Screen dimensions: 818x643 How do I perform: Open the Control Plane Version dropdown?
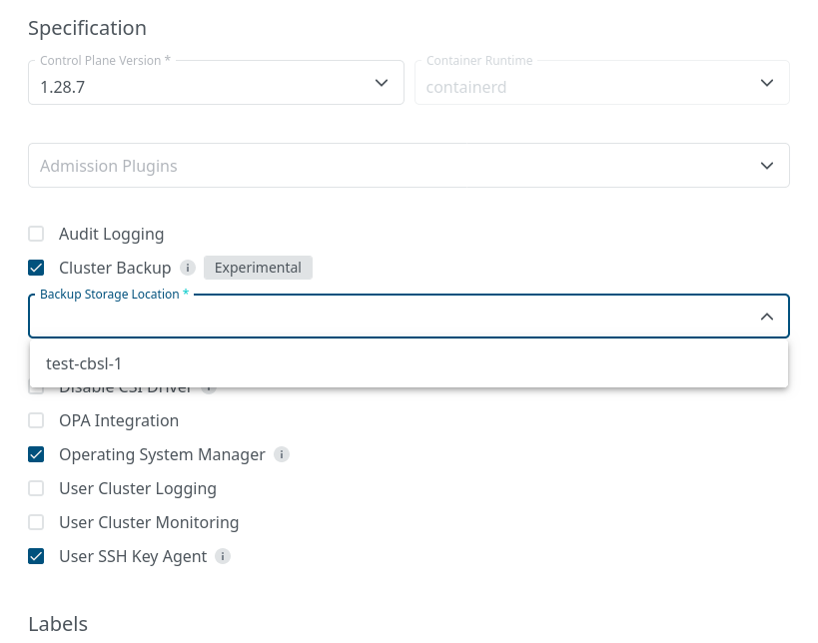click(216, 83)
